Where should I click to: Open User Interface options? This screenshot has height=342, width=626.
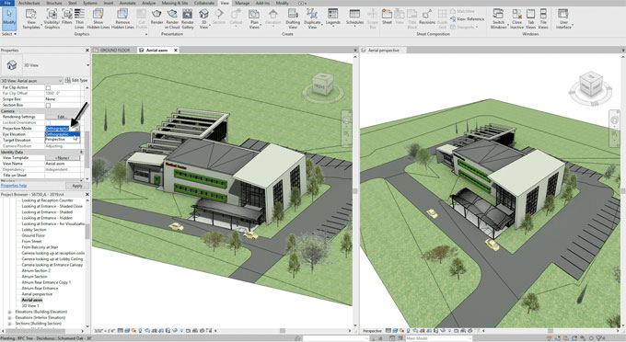(563, 18)
